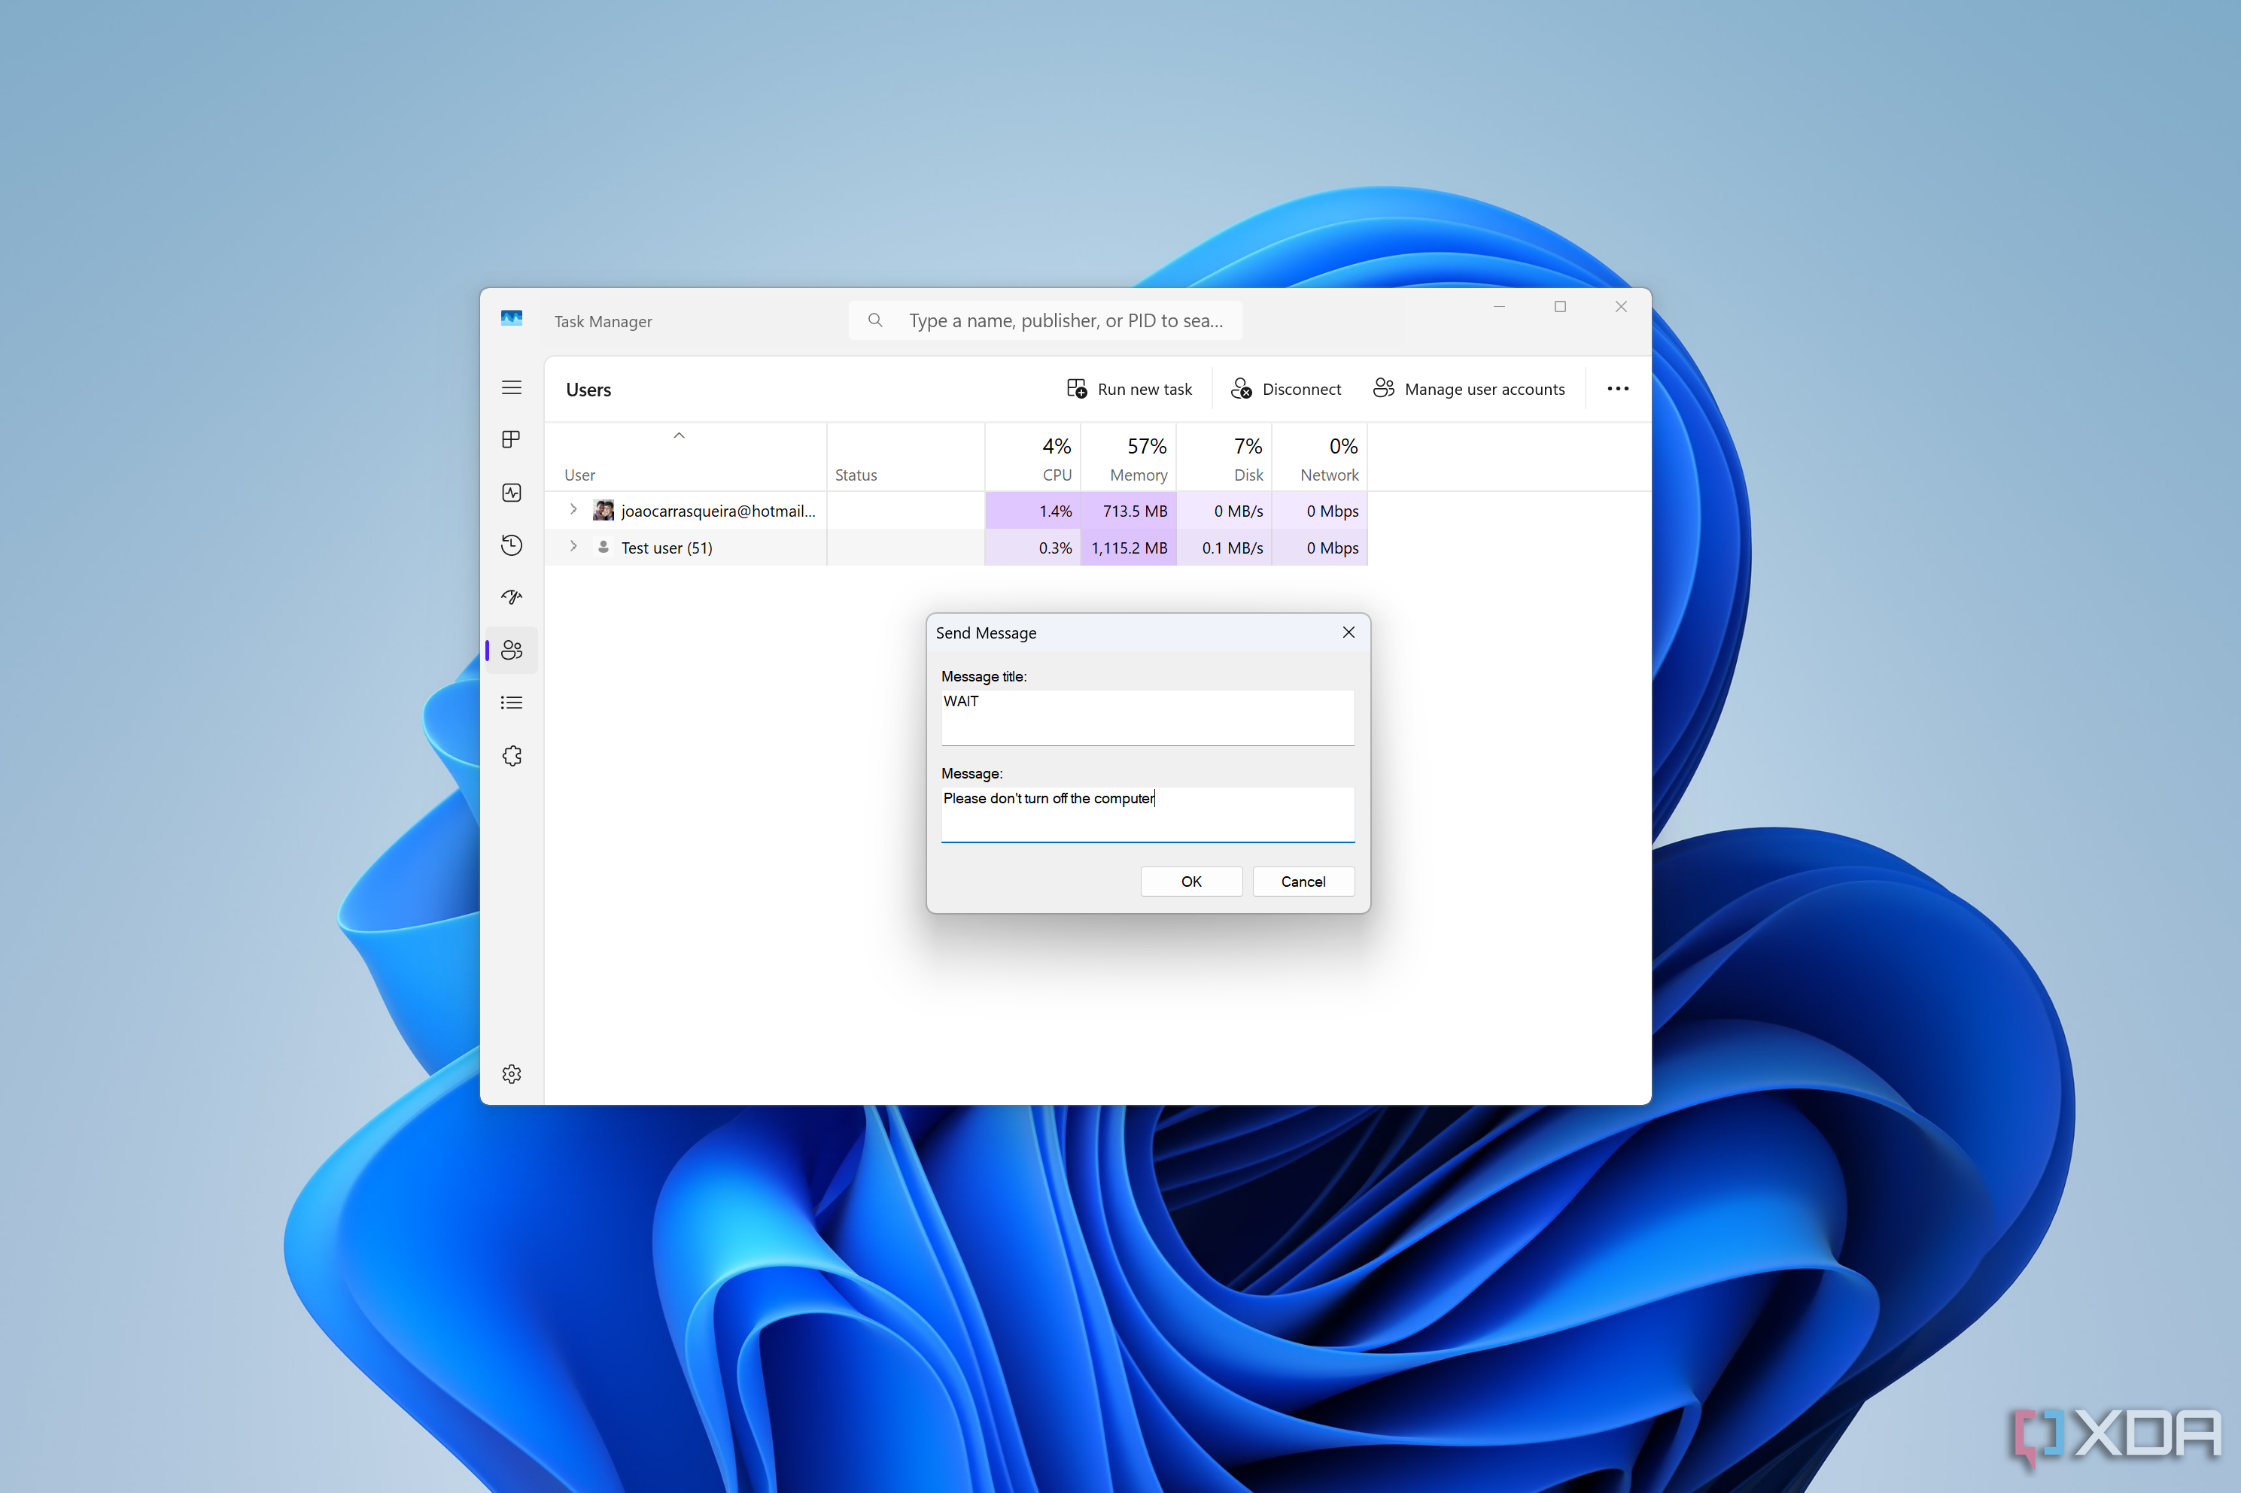Click the sort arrow above User column
Image resolution: width=2241 pixels, height=1493 pixels.
[x=679, y=436]
